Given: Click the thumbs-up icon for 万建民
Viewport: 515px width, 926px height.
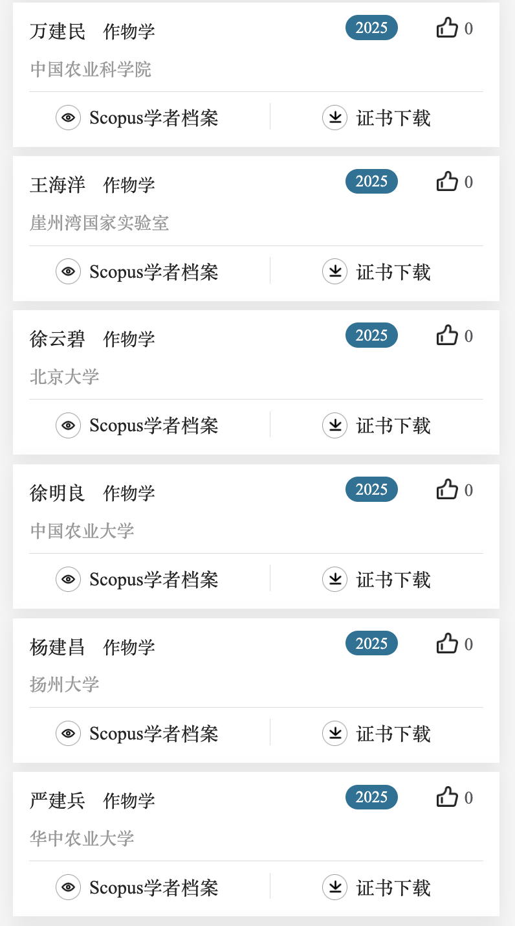Looking at the screenshot, I should pos(447,28).
